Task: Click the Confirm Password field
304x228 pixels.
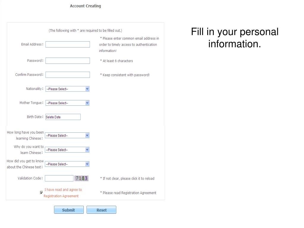Action: pos(68,75)
